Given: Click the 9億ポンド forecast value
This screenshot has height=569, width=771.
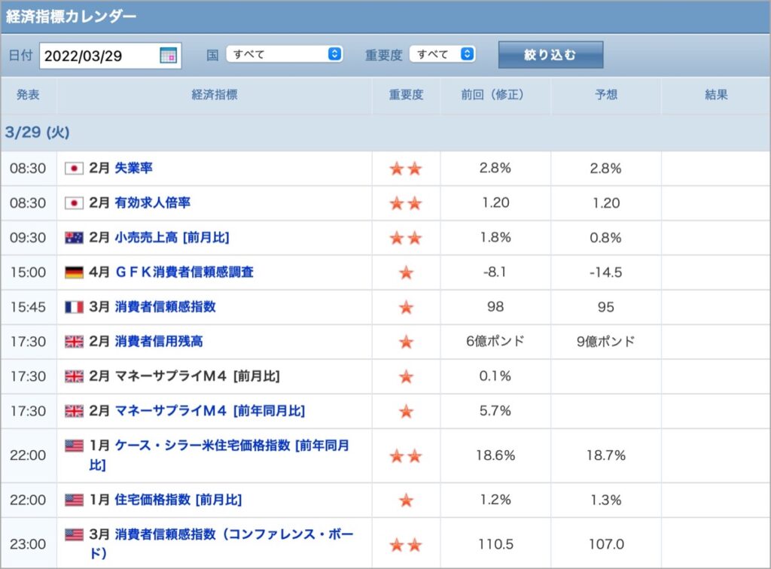Looking at the screenshot, I should point(606,341).
